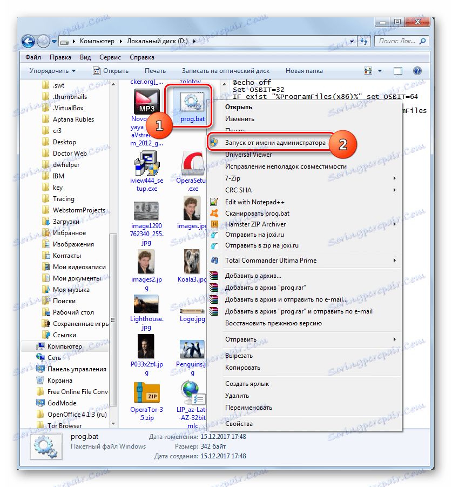
Task: Click the Панель управления icon in tree
Action: 41,369
